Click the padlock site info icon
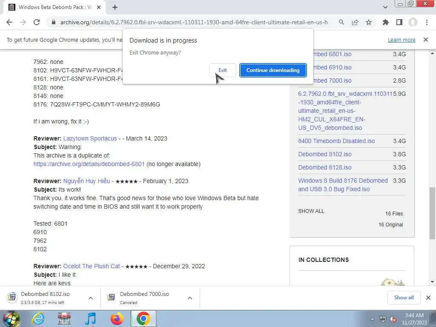Image resolution: width=436 pixels, height=327 pixels. 54,22
